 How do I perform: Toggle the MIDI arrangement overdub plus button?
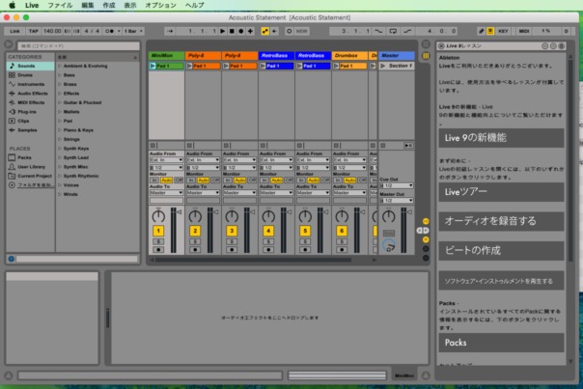250,31
